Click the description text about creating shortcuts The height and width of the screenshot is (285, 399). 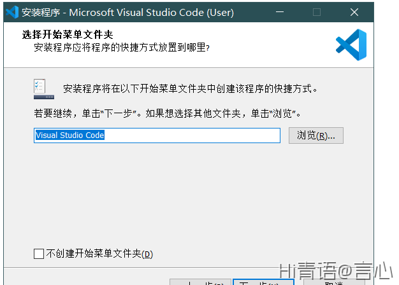pos(190,88)
